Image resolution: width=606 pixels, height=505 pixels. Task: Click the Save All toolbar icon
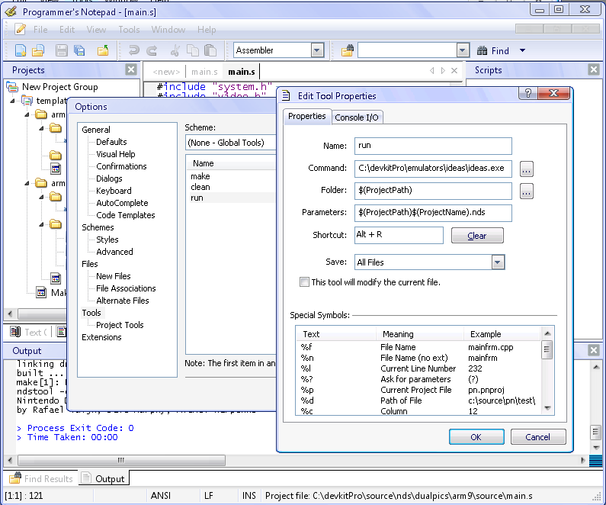point(79,51)
